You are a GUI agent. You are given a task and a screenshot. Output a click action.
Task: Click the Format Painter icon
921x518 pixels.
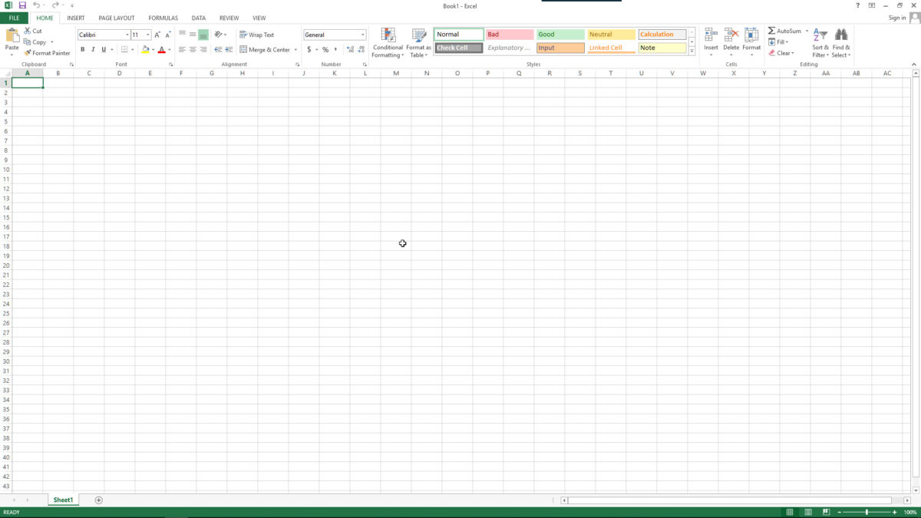click(28, 53)
